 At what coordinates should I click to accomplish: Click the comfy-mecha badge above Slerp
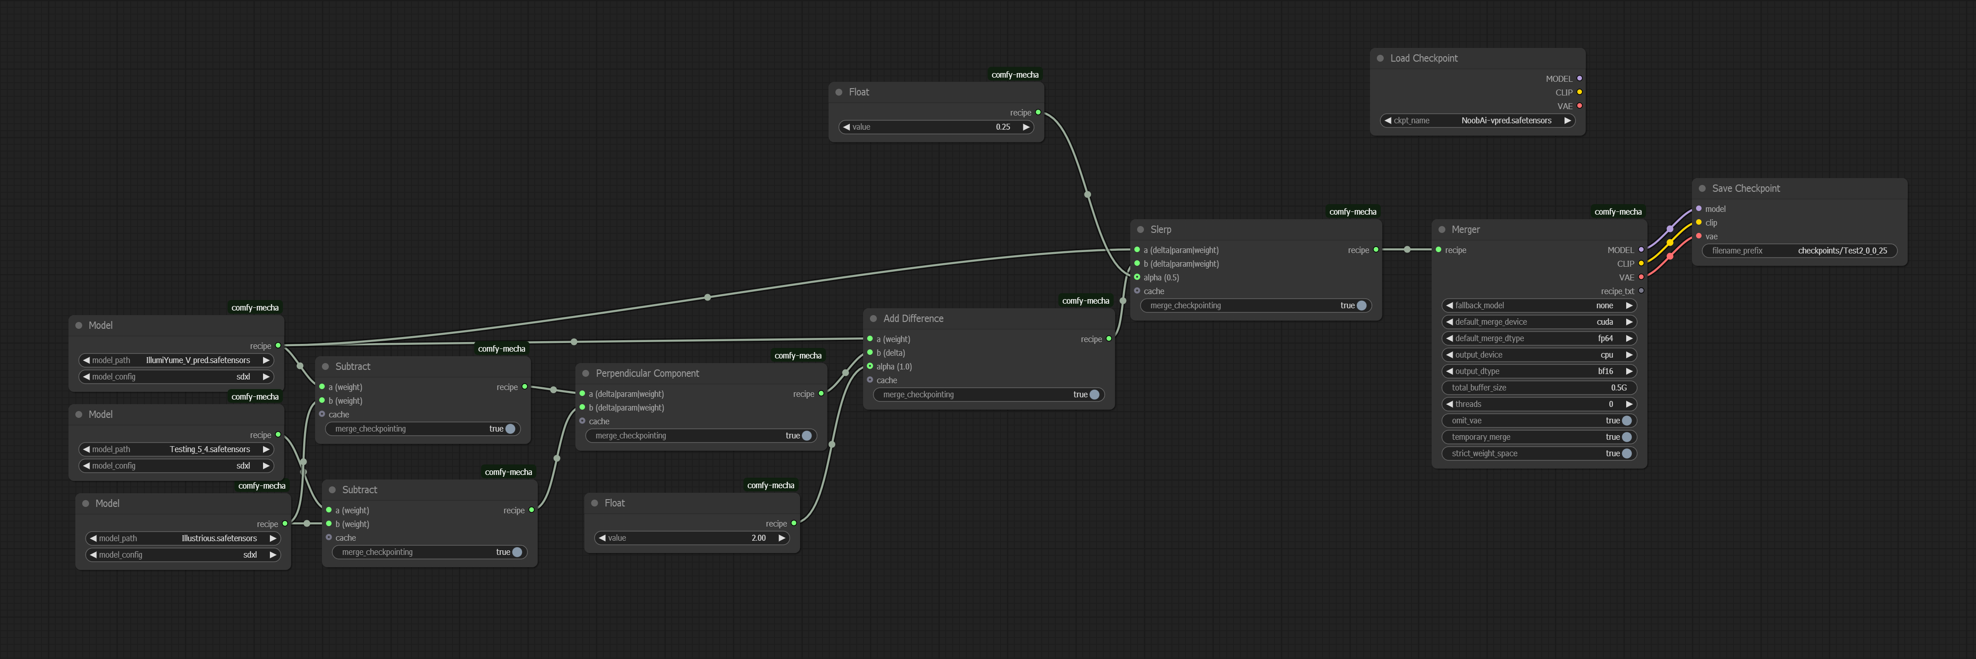[x=1352, y=212]
